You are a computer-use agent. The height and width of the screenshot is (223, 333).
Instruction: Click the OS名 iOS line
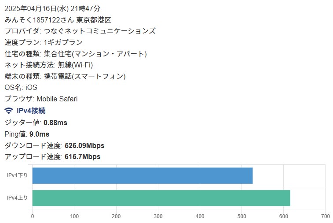[x=21, y=88]
